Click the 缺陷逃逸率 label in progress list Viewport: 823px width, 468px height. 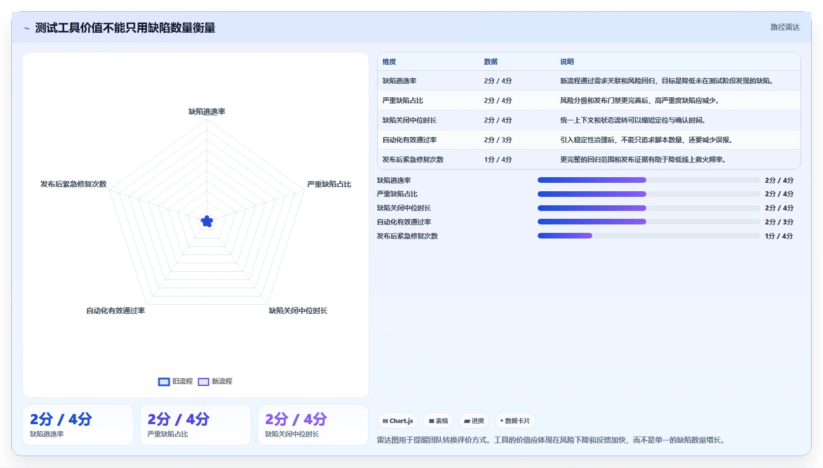(393, 180)
